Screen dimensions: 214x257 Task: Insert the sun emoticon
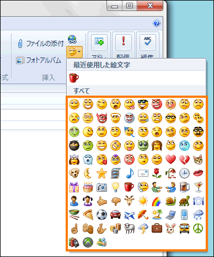click(143, 201)
